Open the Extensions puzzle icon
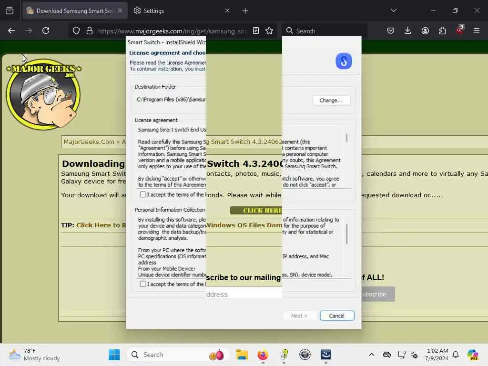 click(x=442, y=30)
